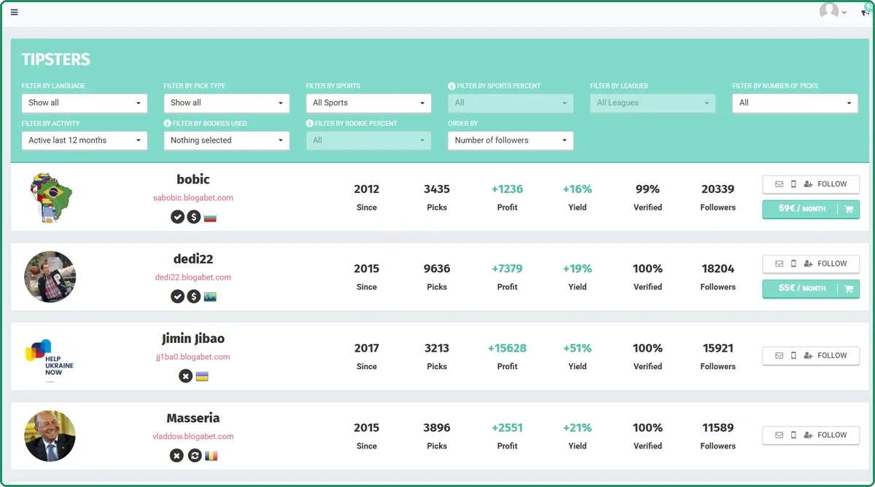Click bobic's Bulgarian flag icon
The height and width of the screenshot is (487, 875).
pyautogui.click(x=210, y=217)
